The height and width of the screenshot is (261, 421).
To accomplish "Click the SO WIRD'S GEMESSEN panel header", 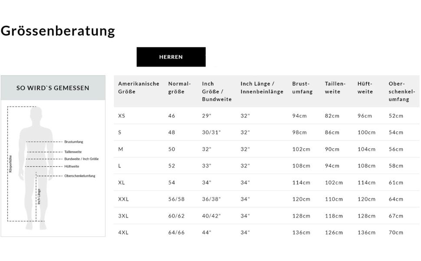I will (53, 88).
